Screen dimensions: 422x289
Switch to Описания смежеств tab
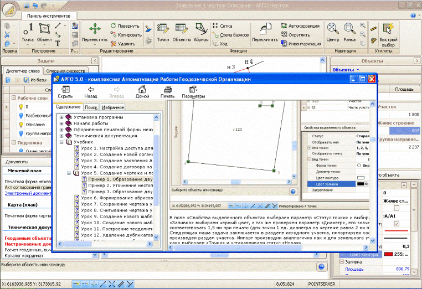coord(66,71)
